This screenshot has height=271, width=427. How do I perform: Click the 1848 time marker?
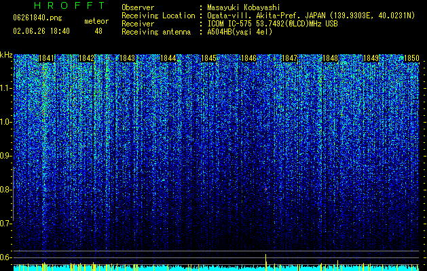(330, 58)
